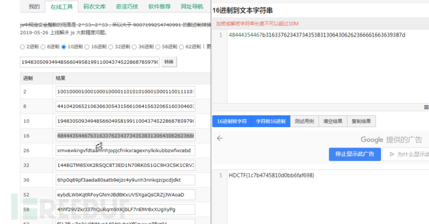Open the 在线工具 tab
Viewport: 429px width, 224px height.
(x=62, y=7)
